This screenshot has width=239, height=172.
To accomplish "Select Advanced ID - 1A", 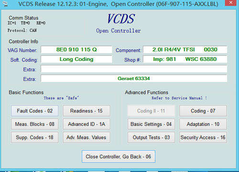I will (87, 124).
